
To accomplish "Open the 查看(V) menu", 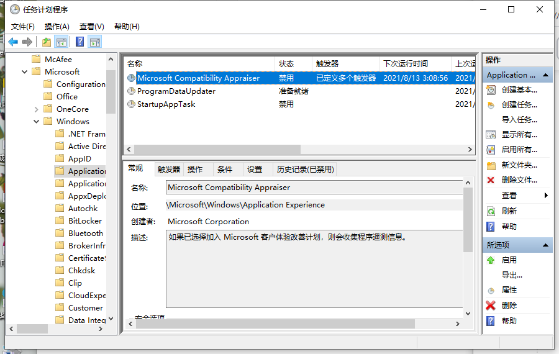I will (92, 26).
